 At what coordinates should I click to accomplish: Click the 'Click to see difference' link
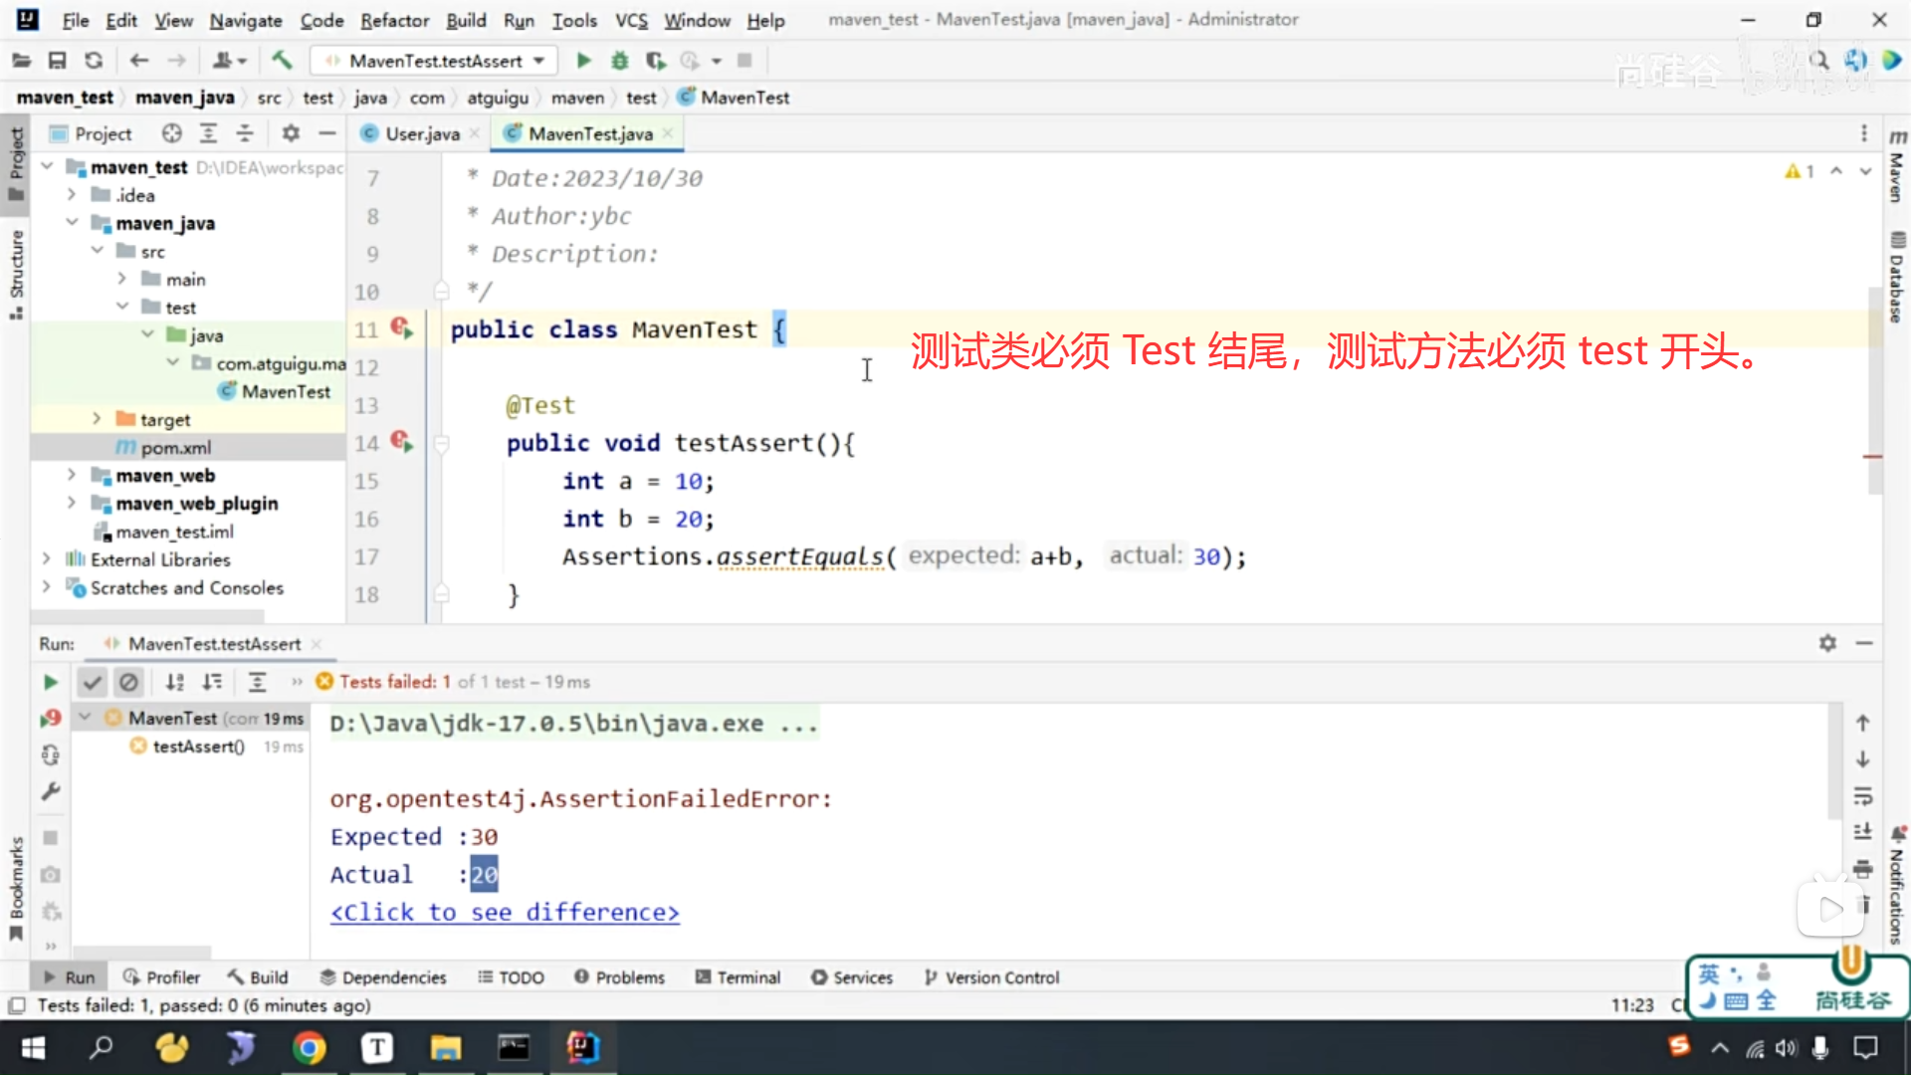505,912
